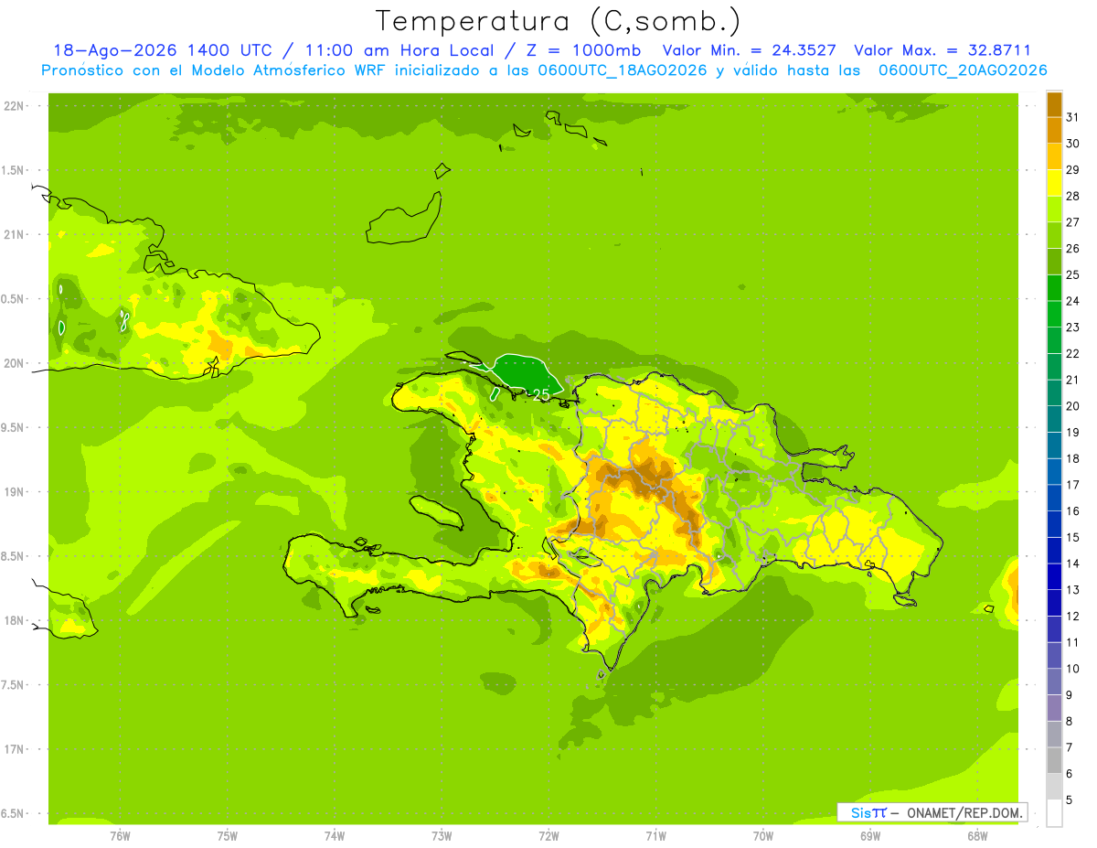Click the orange legend swatch between 30 and 31
The width and height of the screenshot is (1097, 848).
coord(1054,131)
